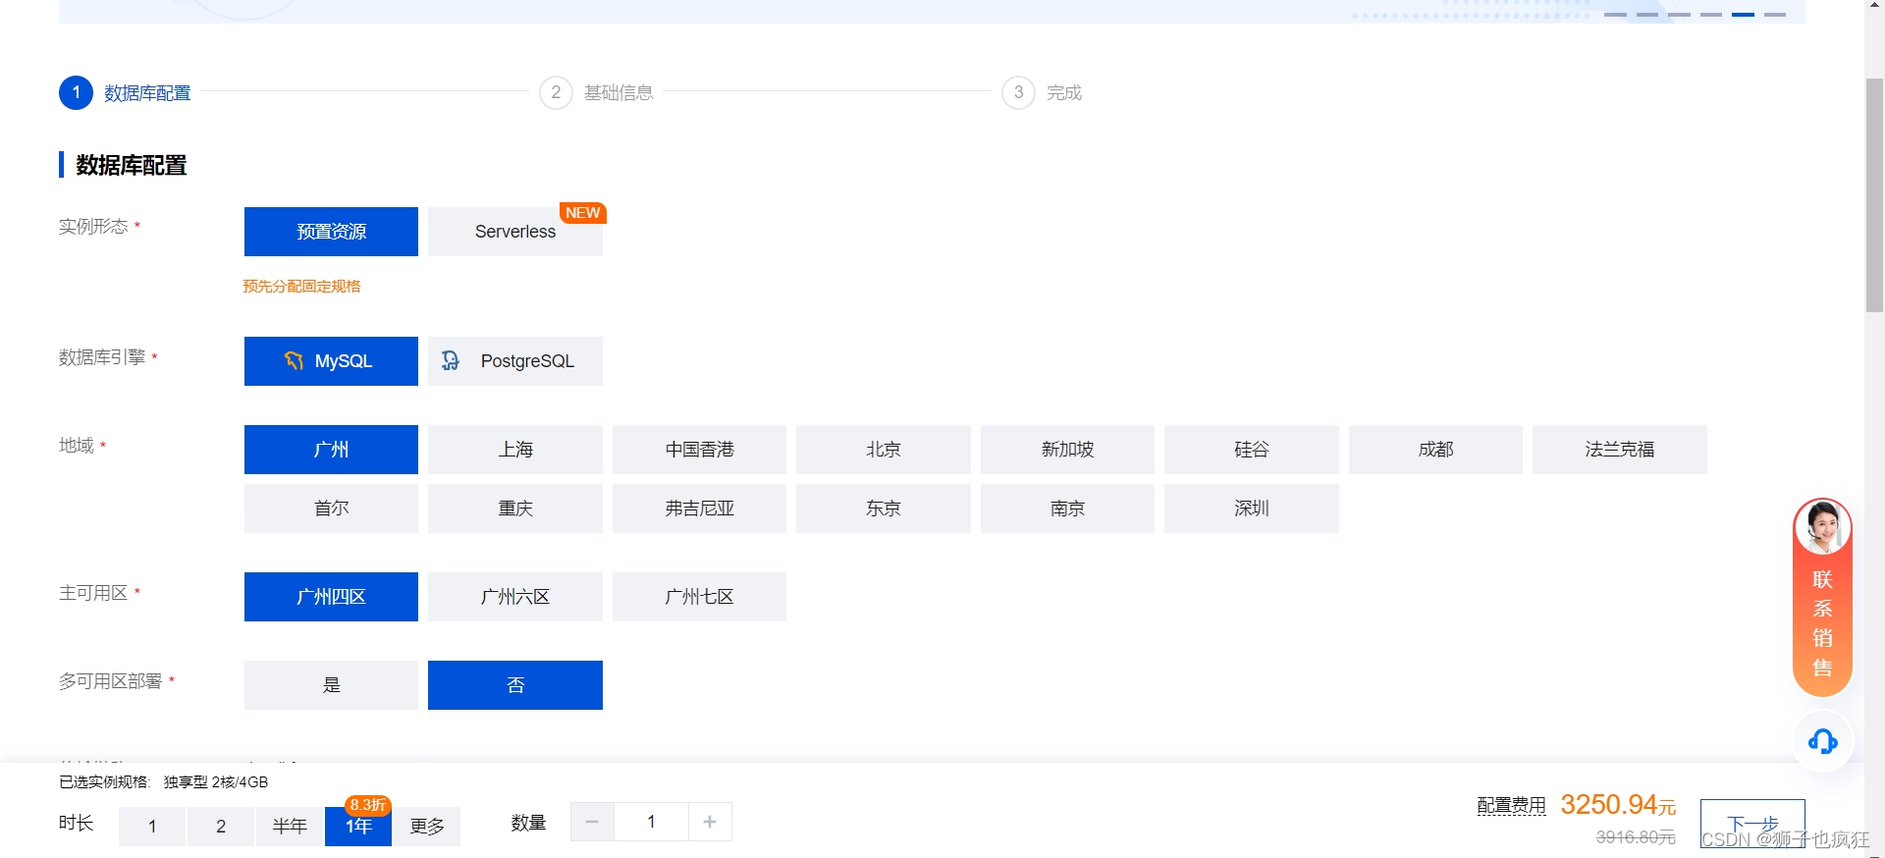Click the headset customer support icon
This screenshot has height=858, width=1885.
click(x=1823, y=741)
